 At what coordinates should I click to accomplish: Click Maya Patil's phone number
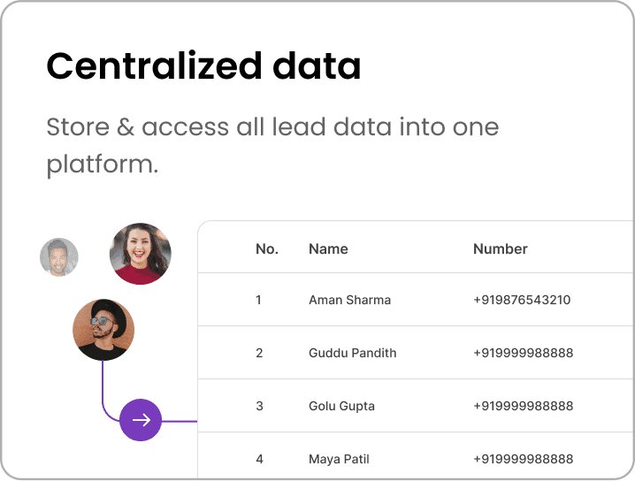(x=524, y=459)
